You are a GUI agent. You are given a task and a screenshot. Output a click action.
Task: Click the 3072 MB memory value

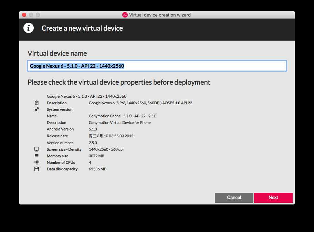96,156
